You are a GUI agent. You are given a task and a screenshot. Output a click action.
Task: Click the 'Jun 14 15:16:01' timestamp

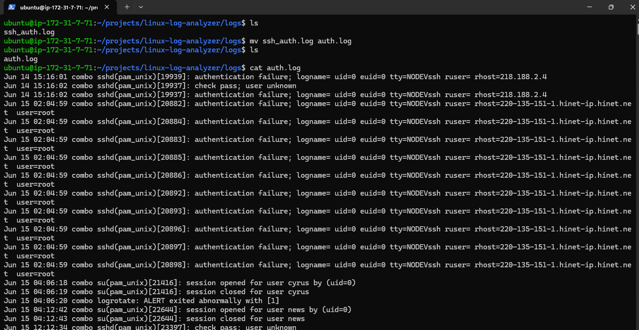36,77
